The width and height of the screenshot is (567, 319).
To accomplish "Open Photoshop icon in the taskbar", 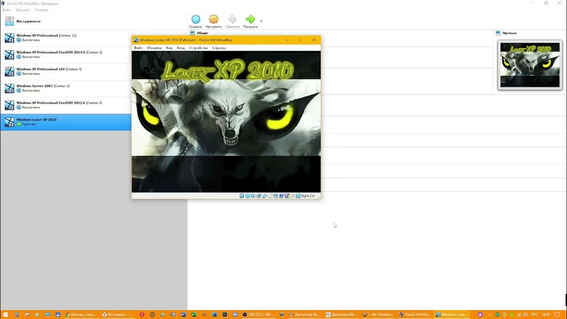I will [x=225, y=315].
